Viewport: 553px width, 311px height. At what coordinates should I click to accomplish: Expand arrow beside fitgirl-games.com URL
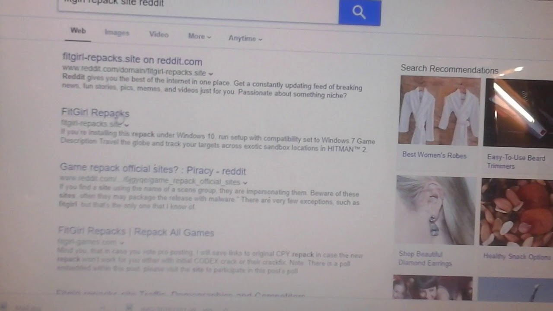[x=122, y=242]
